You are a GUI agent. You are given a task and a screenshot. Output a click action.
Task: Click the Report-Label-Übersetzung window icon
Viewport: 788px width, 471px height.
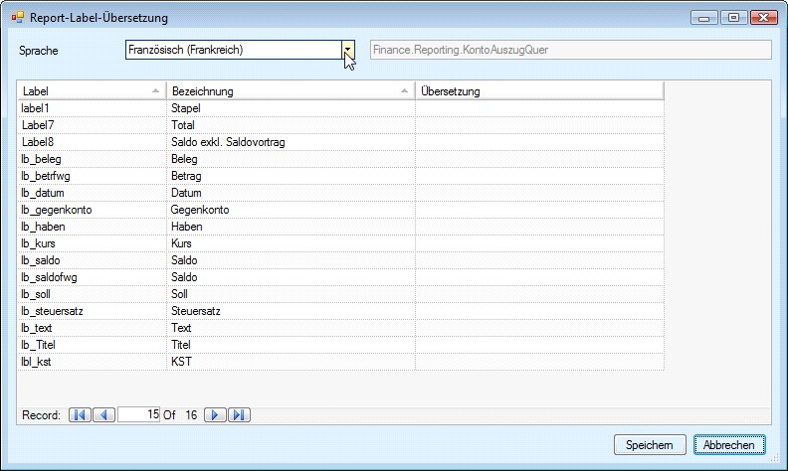coord(18,18)
